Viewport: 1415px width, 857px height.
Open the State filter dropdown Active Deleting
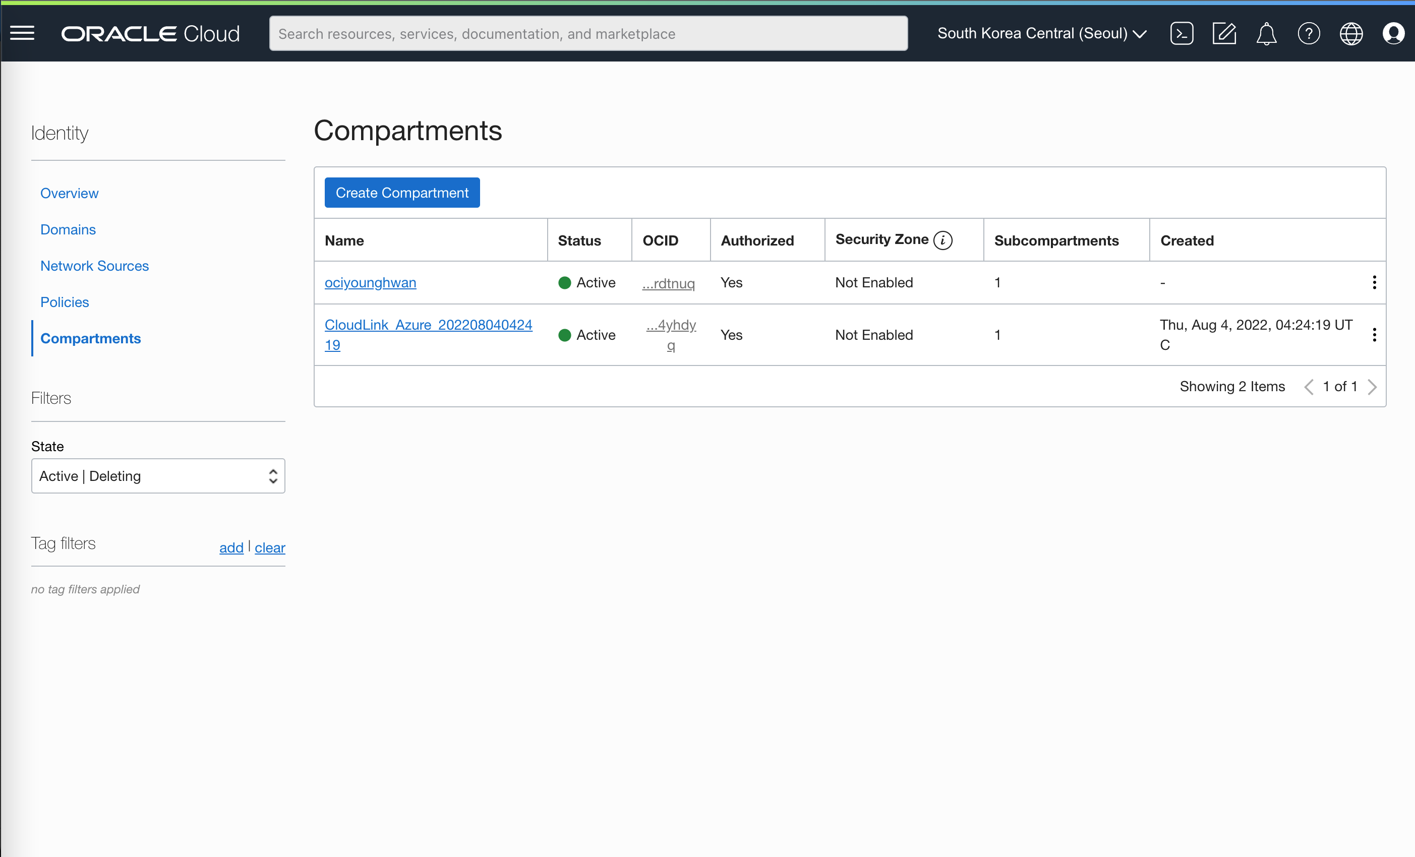(x=158, y=476)
